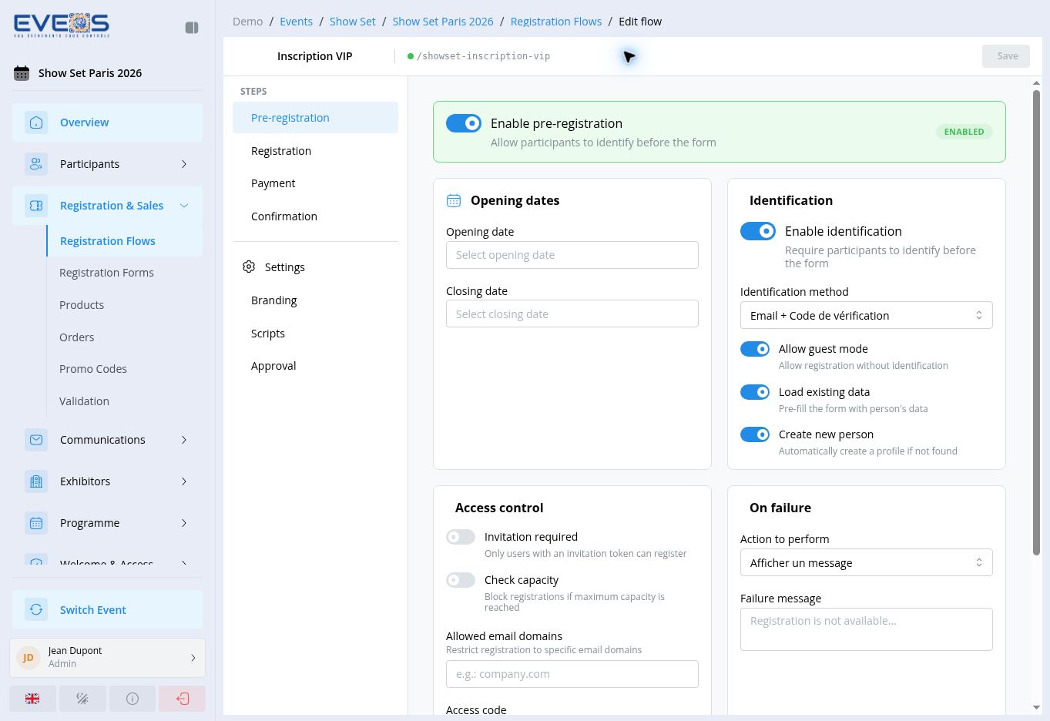Disable Create new person switch
This screenshot has width=1050, height=721.
pyautogui.click(x=755, y=434)
